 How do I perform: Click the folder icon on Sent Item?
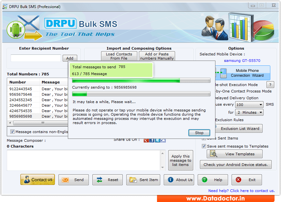(133, 180)
